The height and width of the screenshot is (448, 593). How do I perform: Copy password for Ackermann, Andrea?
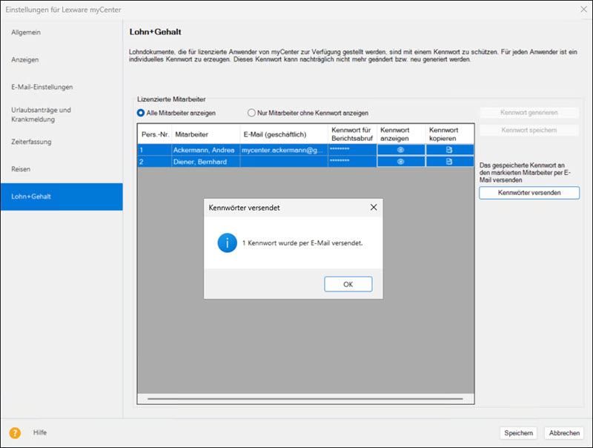[x=449, y=150]
